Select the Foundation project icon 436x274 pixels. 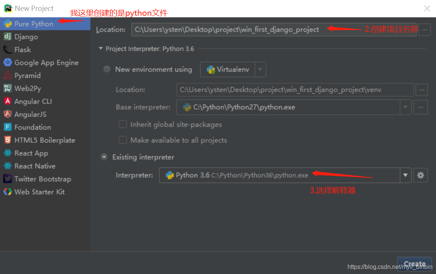point(7,127)
